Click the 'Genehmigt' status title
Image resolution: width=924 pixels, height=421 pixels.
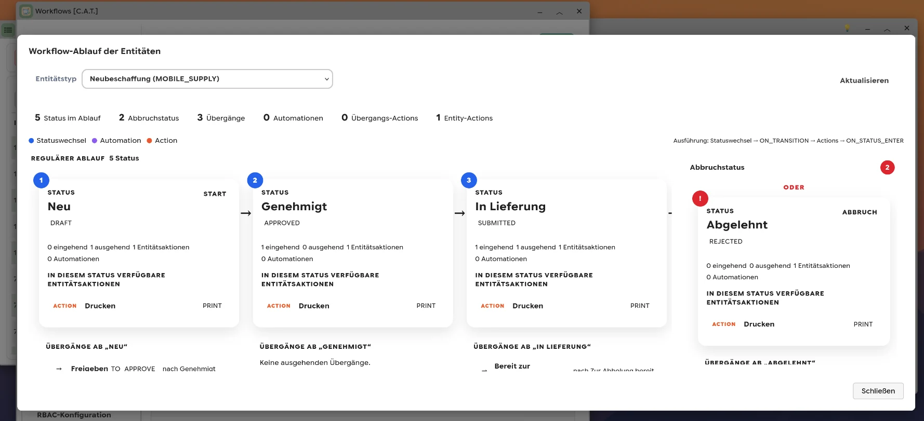[x=294, y=207]
